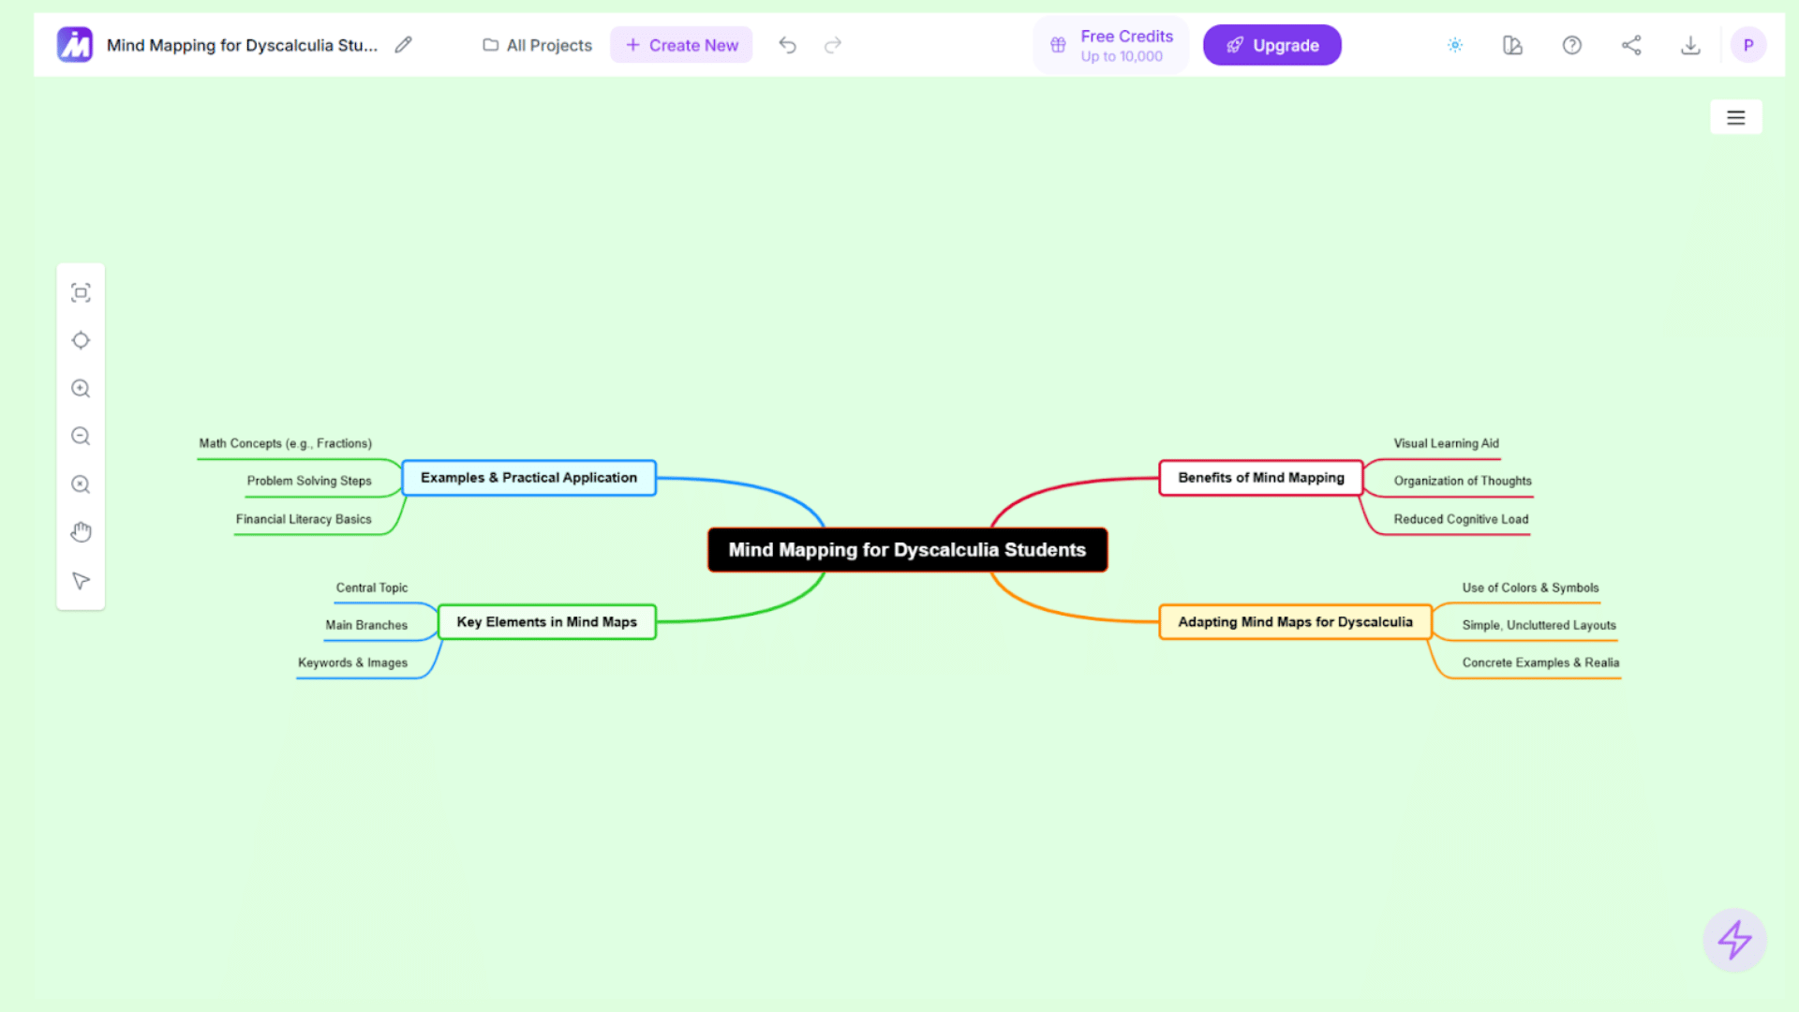Select the Examples & Practical Application node
Image resolution: width=1799 pixels, height=1012 pixels.
click(528, 478)
